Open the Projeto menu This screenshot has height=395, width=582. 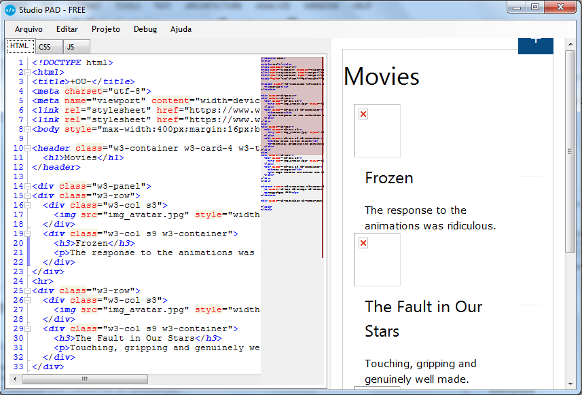tap(106, 29)
